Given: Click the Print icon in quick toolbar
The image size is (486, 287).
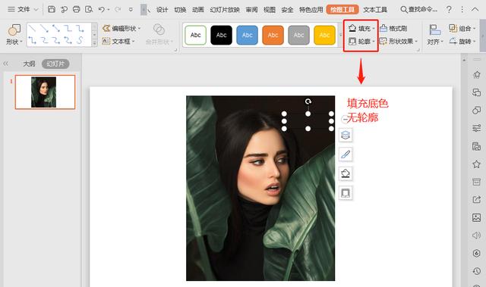Looking at the screenshot, I should click(76, 9).
